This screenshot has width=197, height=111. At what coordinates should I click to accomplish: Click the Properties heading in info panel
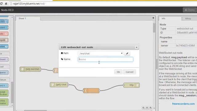[166, 38]
